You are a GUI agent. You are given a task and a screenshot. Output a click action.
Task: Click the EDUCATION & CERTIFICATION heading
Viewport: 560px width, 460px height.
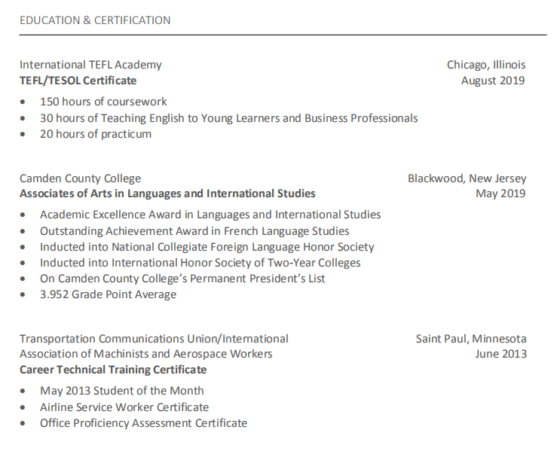[95, 20]
